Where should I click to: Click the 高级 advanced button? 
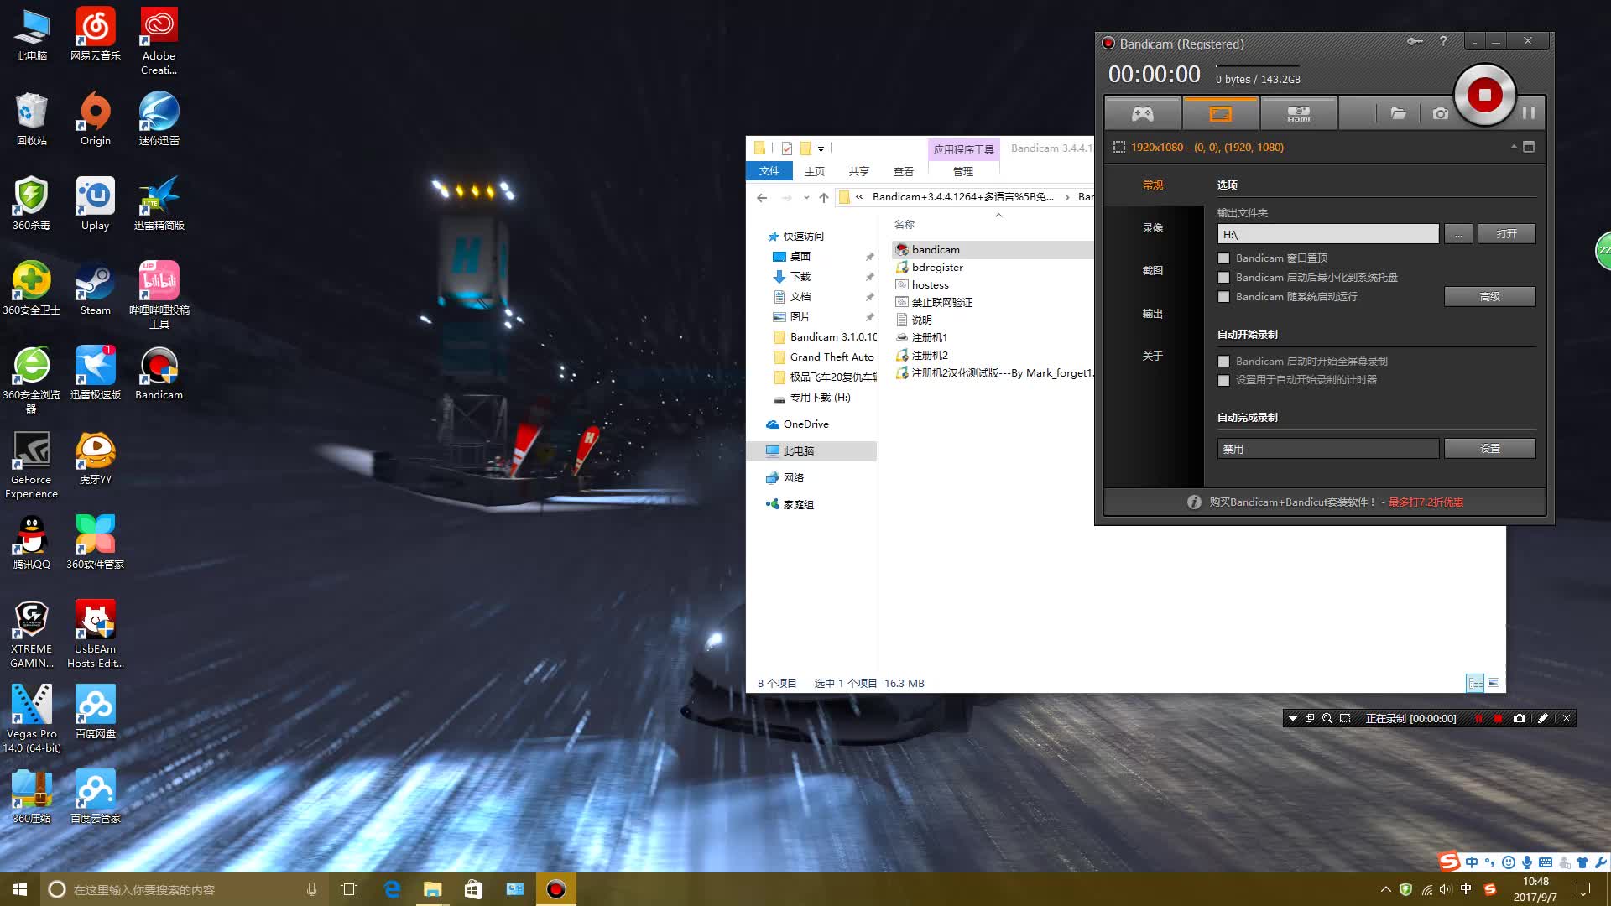tap(1489, 297)
